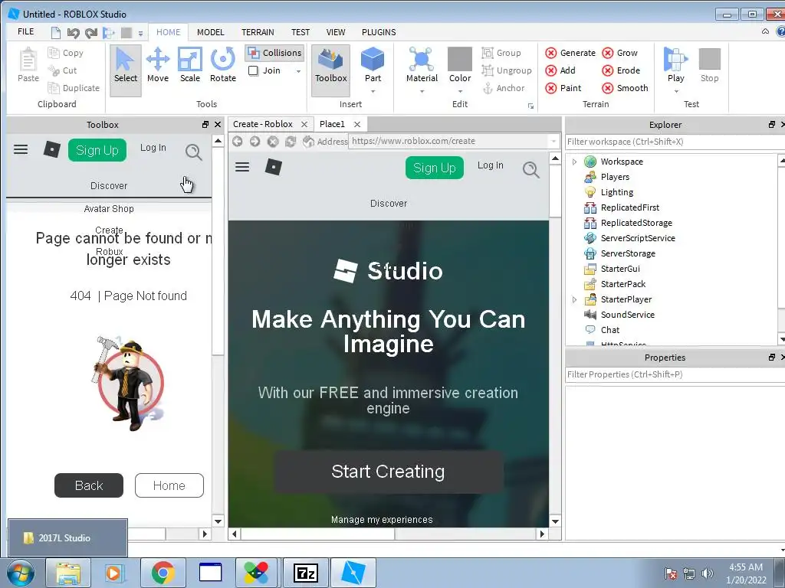Image resolution: width=785 pixels, height=588 pixels.
Task: Expand the StarterPlayer tree node
Action: [575, 299]
